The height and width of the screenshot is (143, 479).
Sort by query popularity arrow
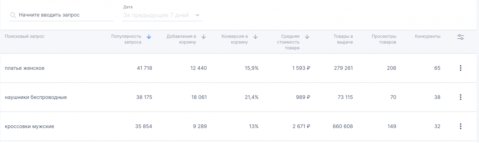[149, 37]
